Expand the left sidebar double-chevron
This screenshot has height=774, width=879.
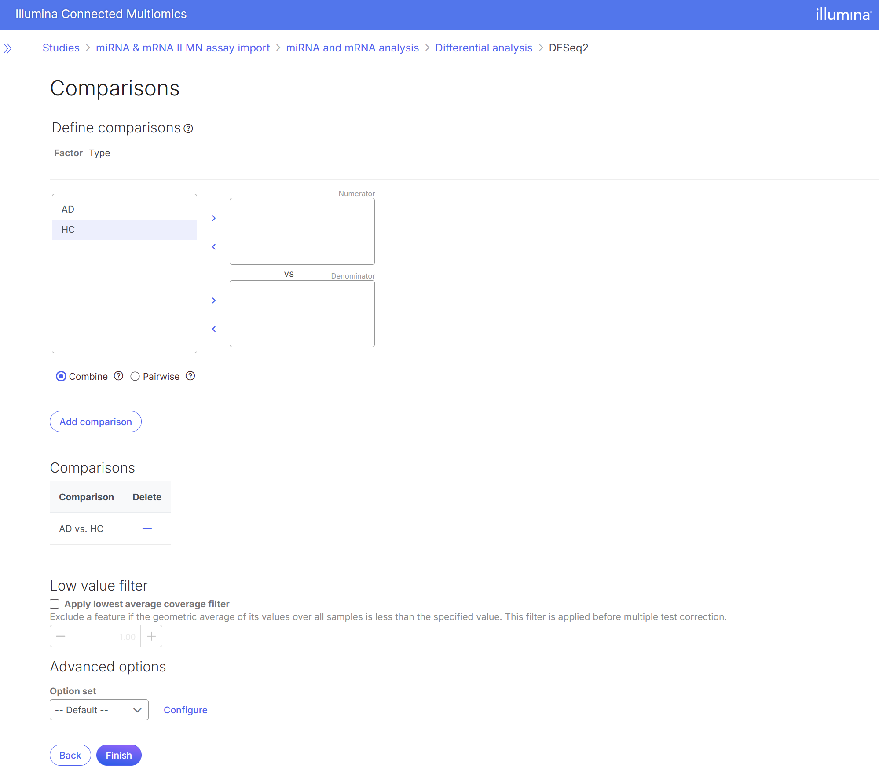point(7,48)
